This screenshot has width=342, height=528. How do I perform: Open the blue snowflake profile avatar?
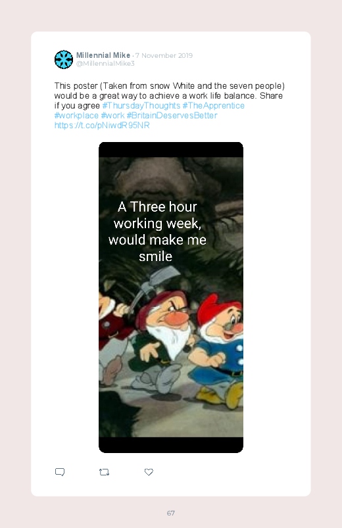(x=64, y=60)
